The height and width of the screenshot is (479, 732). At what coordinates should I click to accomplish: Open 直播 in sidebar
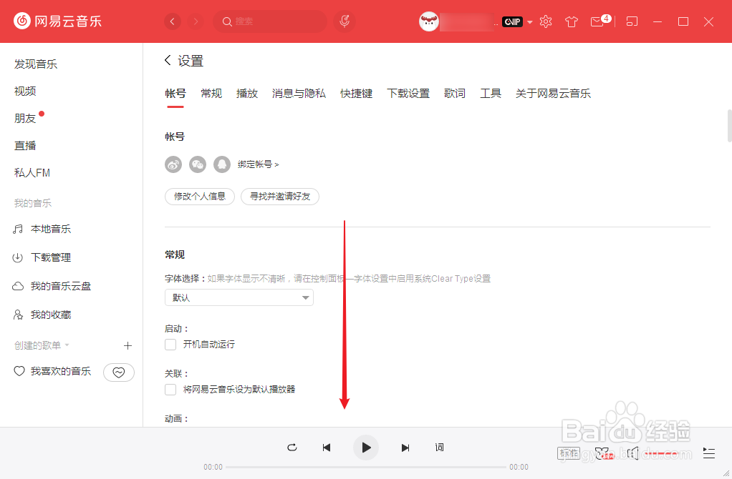tap(25, 146)
